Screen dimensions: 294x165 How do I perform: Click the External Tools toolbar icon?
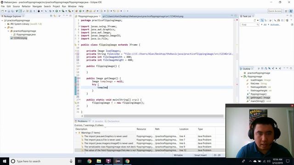tap(69, 11)
